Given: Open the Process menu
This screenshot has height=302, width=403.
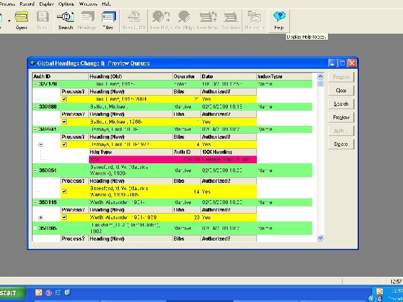Looking at the screenshot, I should (7, 4).
